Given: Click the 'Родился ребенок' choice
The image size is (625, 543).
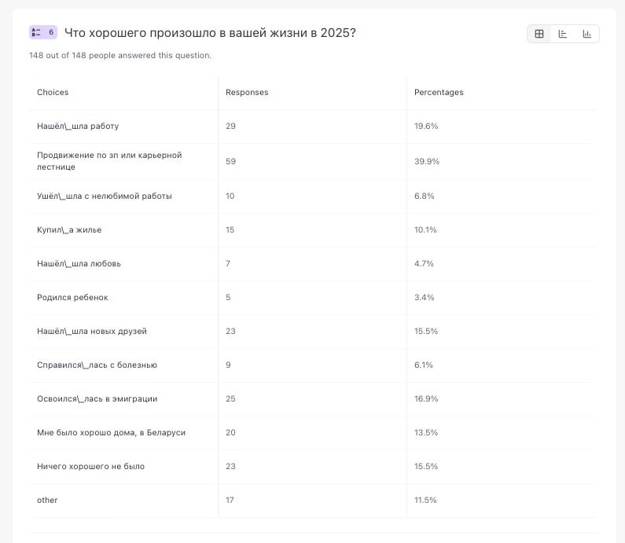Looking at the screenshot, I should pyautogui.click(x=72, y=298).
